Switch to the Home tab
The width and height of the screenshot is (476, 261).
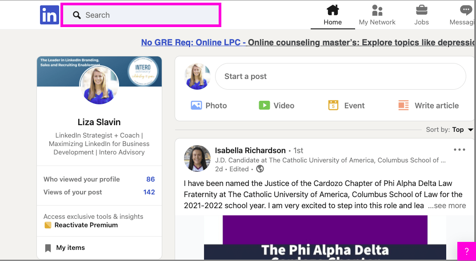point(332,15)
